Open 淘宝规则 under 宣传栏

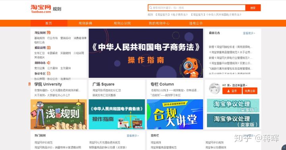[156, 142]
